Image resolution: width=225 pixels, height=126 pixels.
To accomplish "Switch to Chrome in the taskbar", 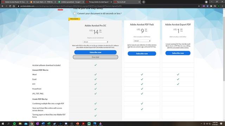I will pos(32,124).
